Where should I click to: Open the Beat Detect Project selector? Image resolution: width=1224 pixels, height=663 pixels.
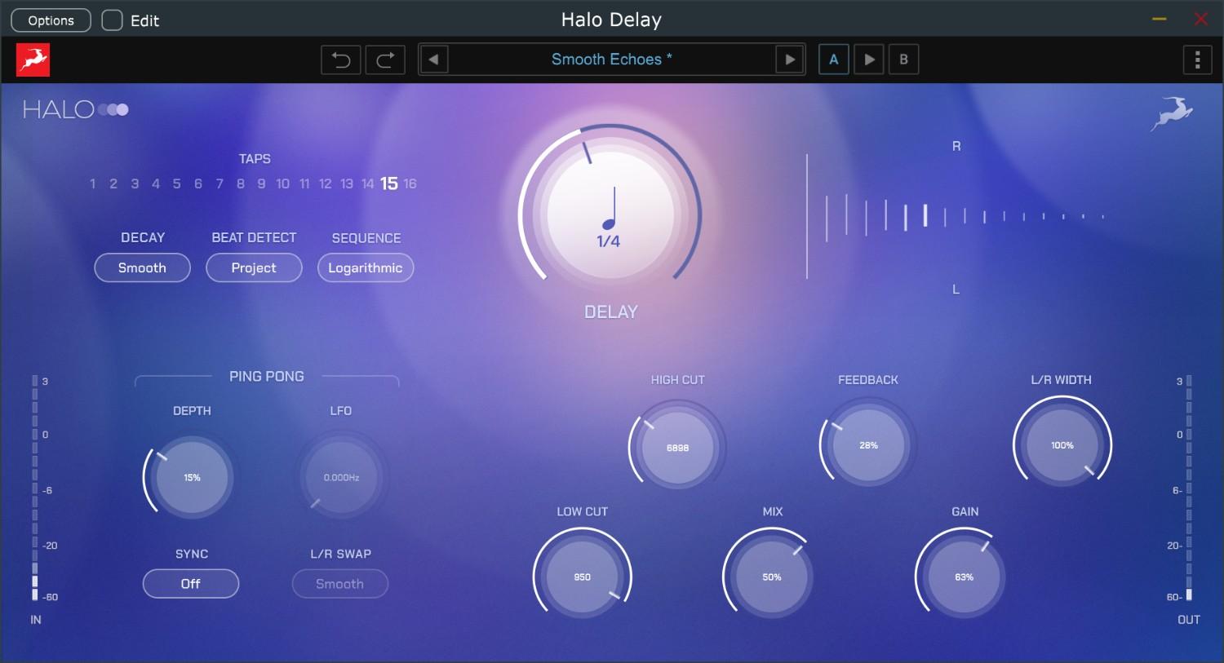pyautogui.click(x=254, y=267)
